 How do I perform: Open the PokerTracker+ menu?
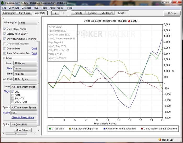pyautogui.click(x=57, y=8)
